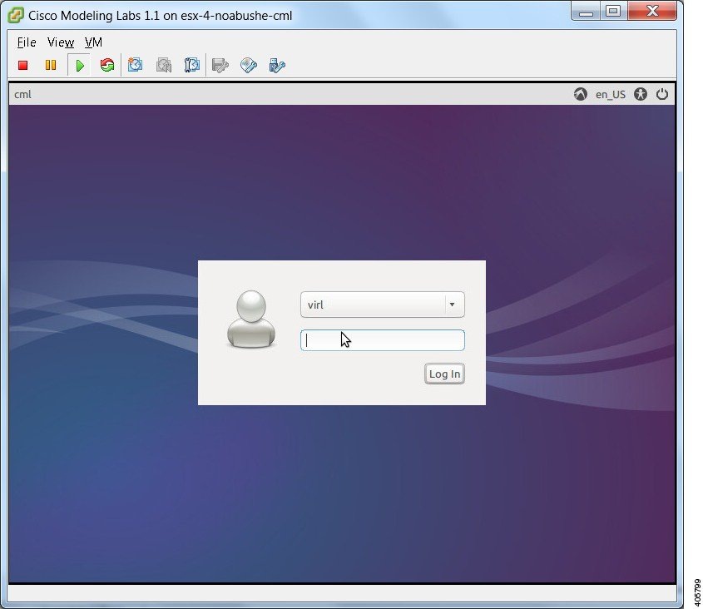Open the File menu
703x609 pixels.
point(27,42)
